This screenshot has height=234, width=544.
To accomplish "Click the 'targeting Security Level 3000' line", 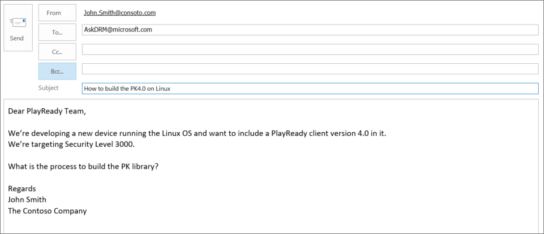I will (71, 144).
